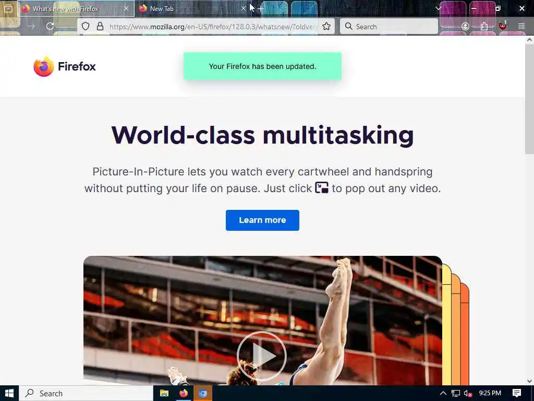
Task: Open the Extensions puzzle icon
Action: click(484, 26)
